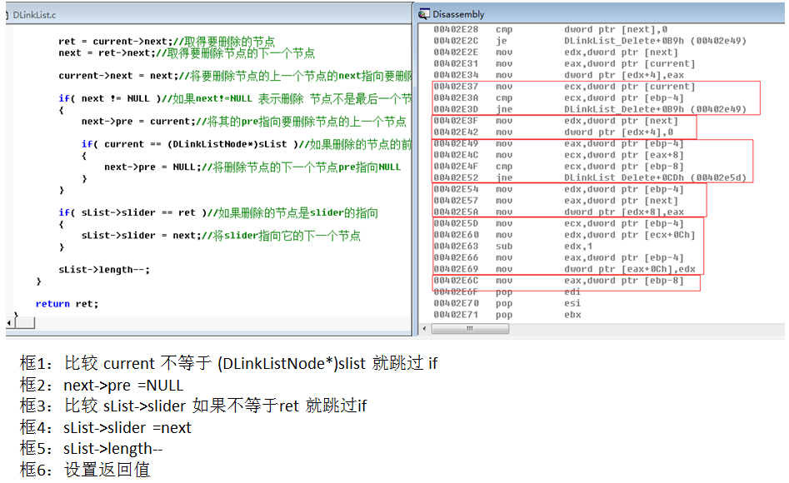Select disassembly address 00402E37
This screenshot has width=789, height=483.
456,87
